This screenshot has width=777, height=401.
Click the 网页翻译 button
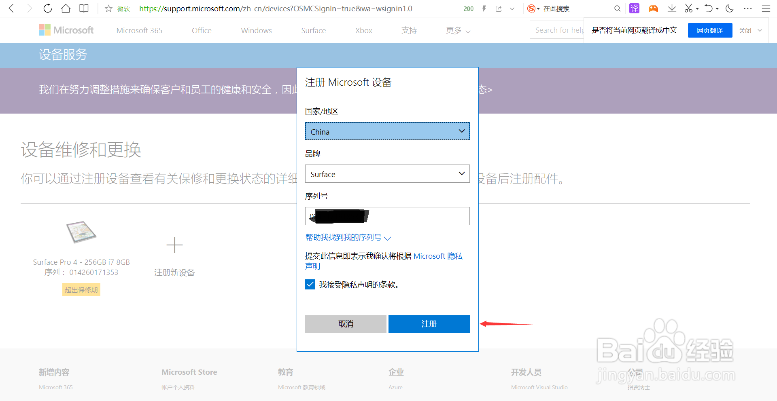click(710, 30)
